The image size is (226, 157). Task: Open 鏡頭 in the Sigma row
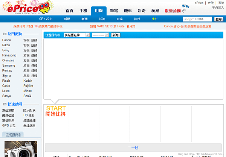click(x=34, y=76)
